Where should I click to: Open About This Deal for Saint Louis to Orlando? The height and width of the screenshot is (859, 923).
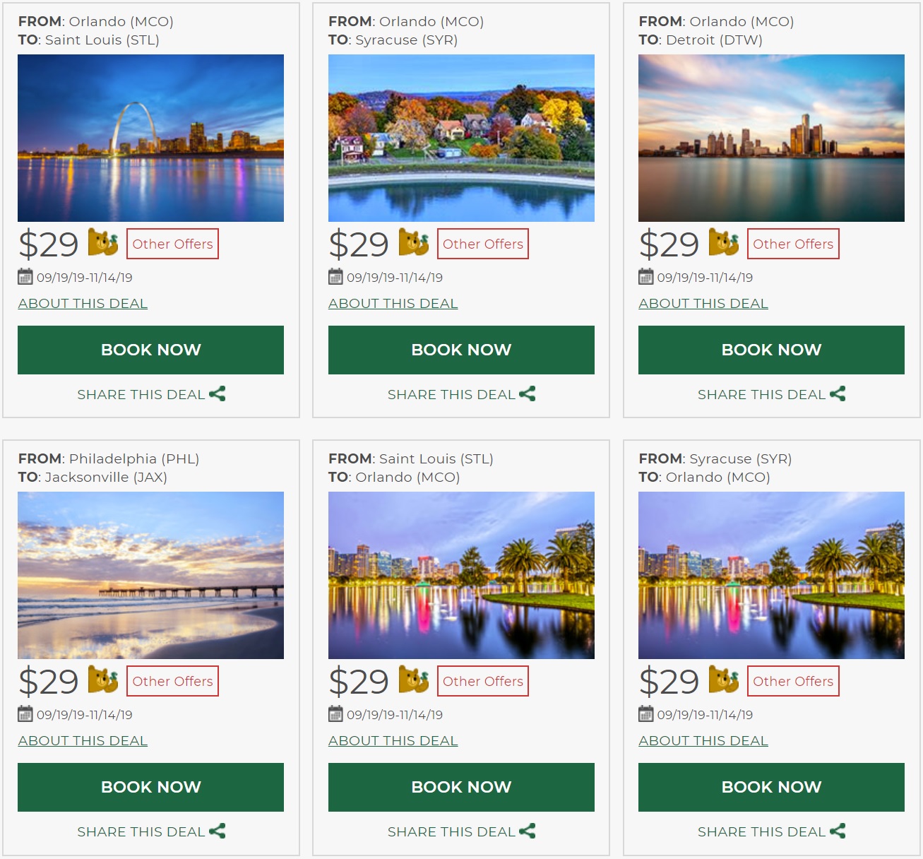tap(393, 740)
